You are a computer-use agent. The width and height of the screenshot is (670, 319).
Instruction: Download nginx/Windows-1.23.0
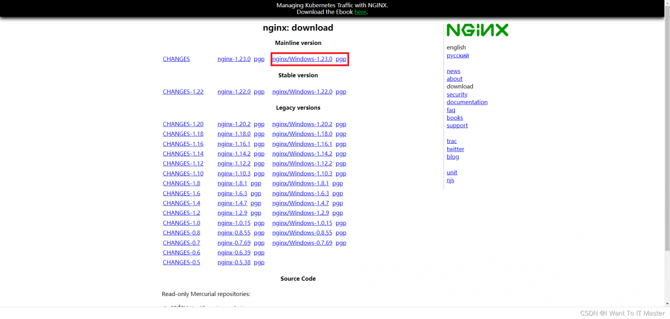tap(302, 59)
